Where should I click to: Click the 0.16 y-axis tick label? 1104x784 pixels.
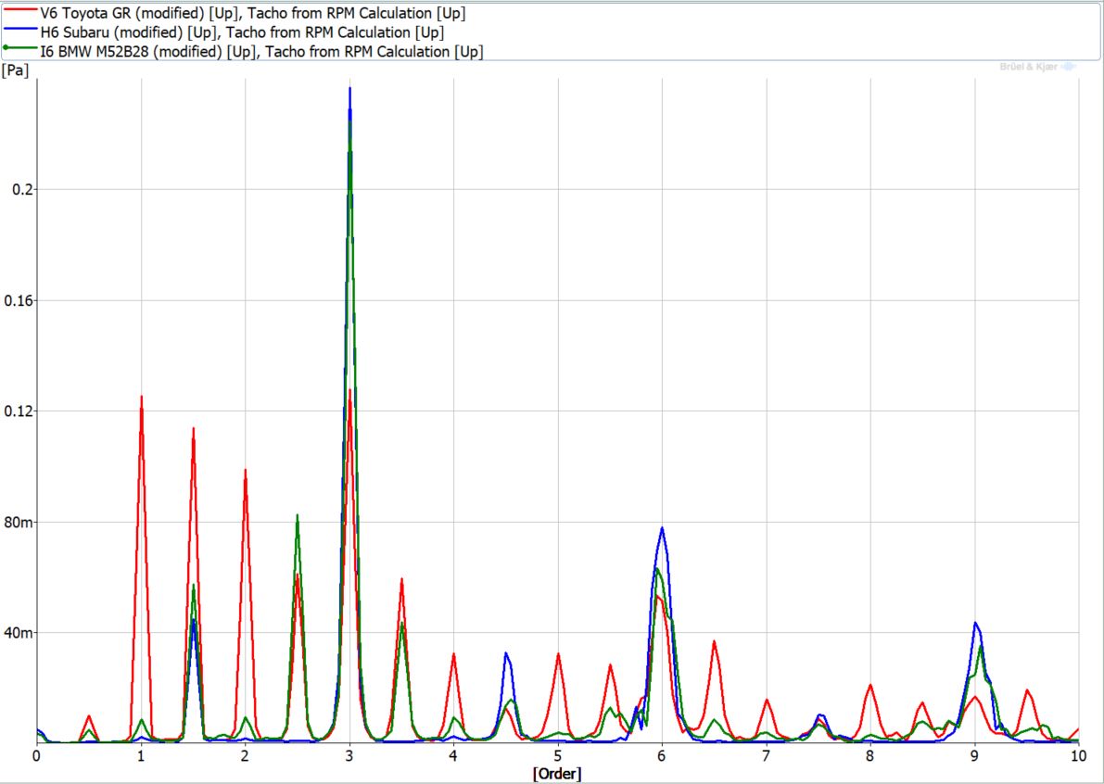click(16, 300)
